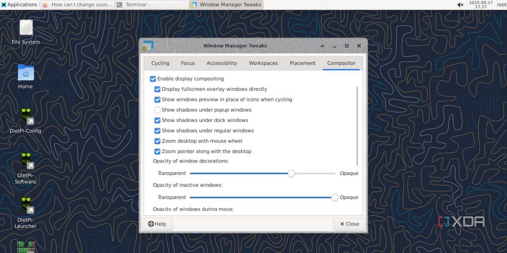Uncheck Display fullscreen overlay windows directly
The image size is (507, 253).
(x=157, y=89)
